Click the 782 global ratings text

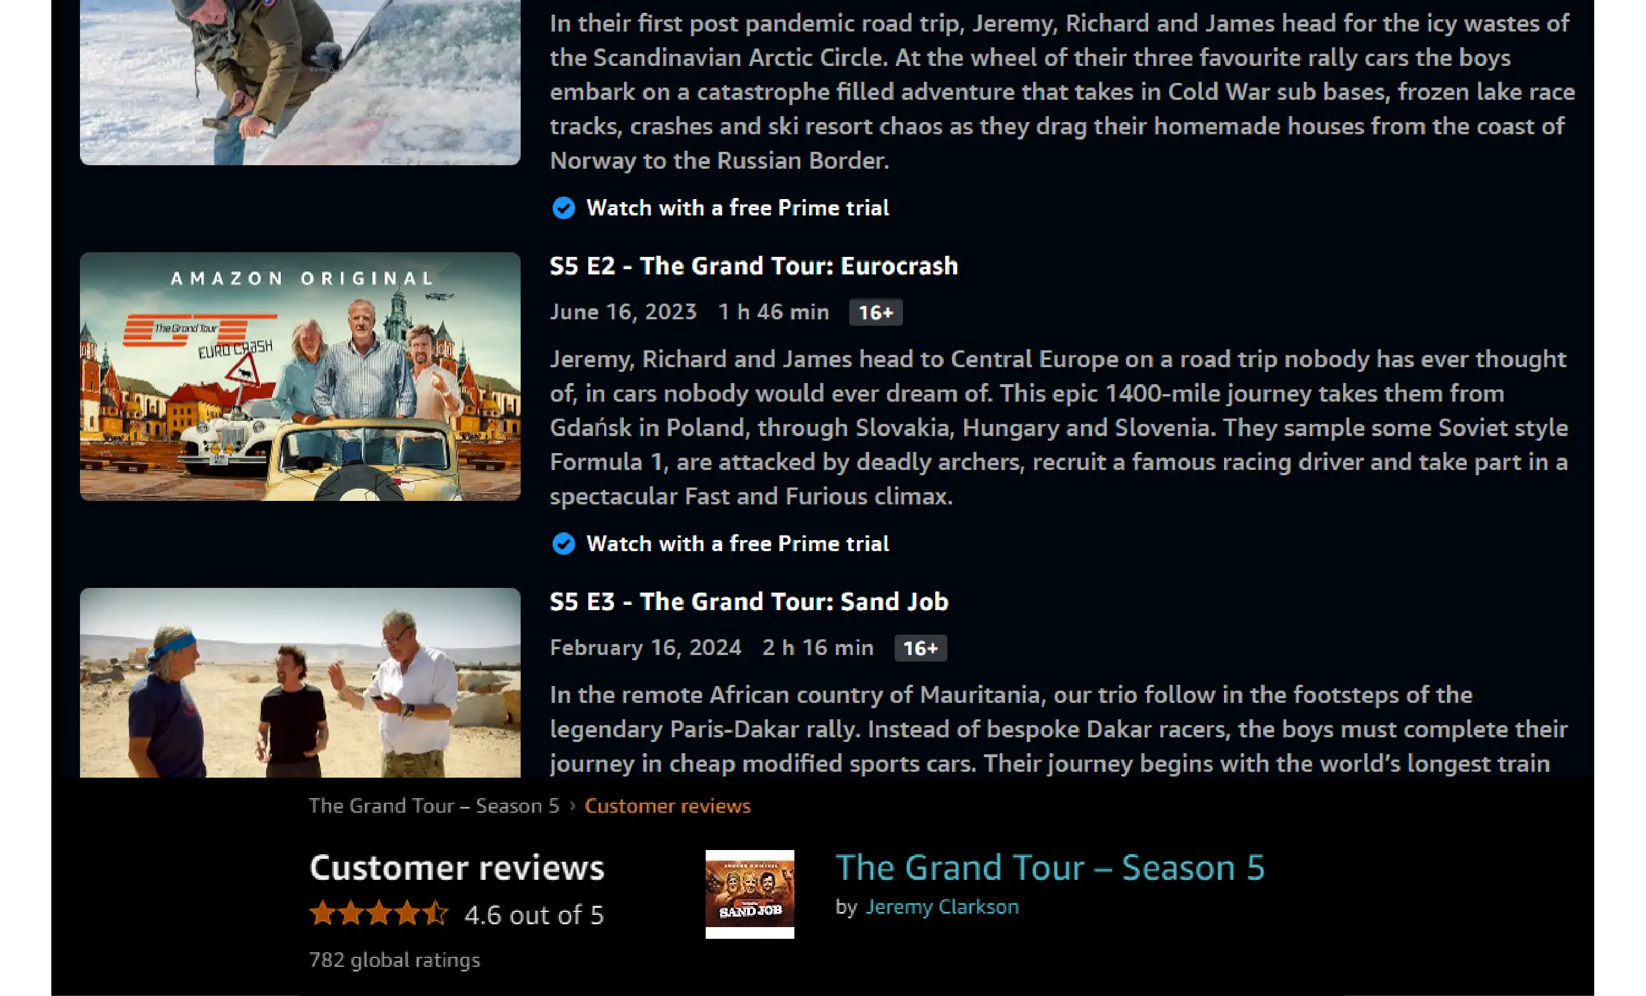pos(395,960)
